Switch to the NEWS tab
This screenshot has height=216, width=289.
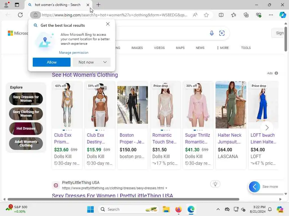pos(200,48)
